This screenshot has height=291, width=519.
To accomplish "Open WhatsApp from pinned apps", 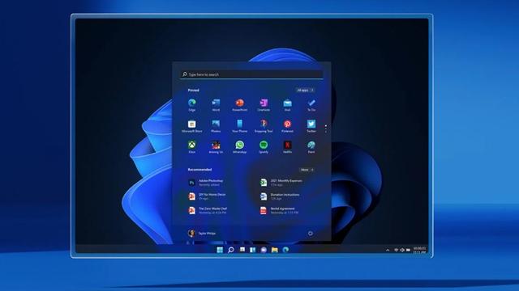I will [x=240, y=147].
